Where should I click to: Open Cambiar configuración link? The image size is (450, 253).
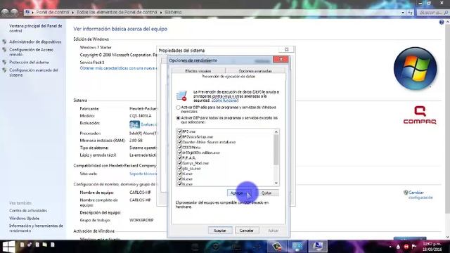(420, 195)
